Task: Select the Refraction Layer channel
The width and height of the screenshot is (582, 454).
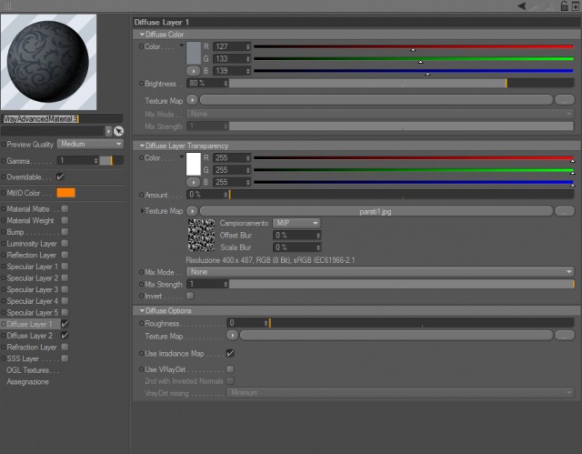Action: (x=32, y=347)
